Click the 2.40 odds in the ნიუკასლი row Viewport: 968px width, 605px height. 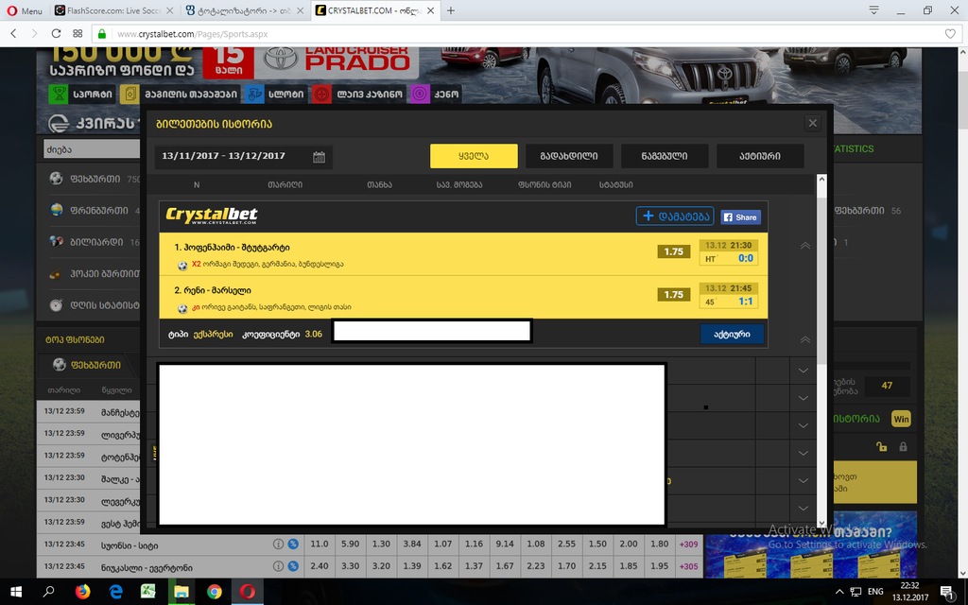[x=320, y=566]
